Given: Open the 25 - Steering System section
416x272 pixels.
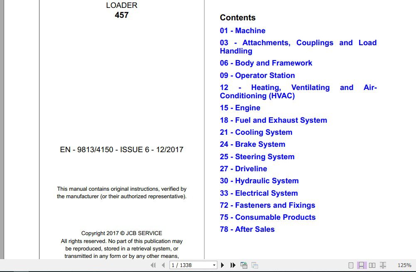Looking at the screenshot, I should pos(257,157).
